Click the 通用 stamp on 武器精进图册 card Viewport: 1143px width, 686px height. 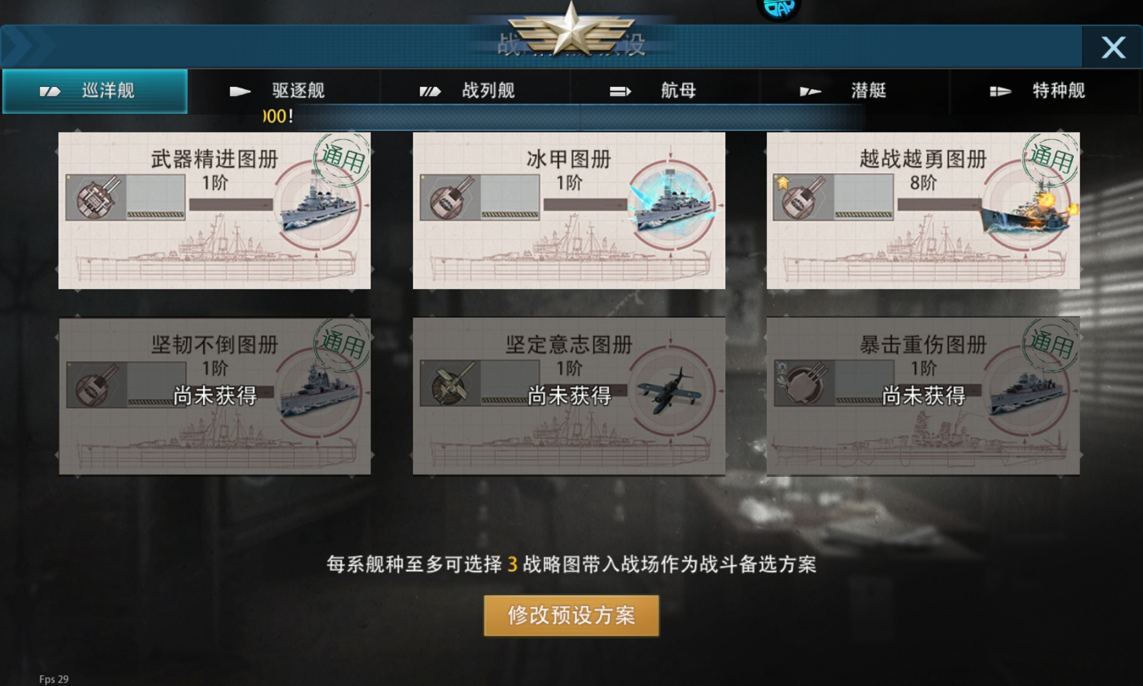(x=342, y=159)
